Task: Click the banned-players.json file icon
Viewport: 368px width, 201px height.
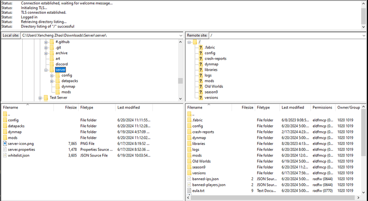Action: pos(189,185)
